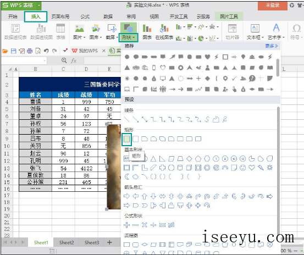Click the cell with name 曹操
The height and width of the screenshot is (255, 304).
coord(36,102)
